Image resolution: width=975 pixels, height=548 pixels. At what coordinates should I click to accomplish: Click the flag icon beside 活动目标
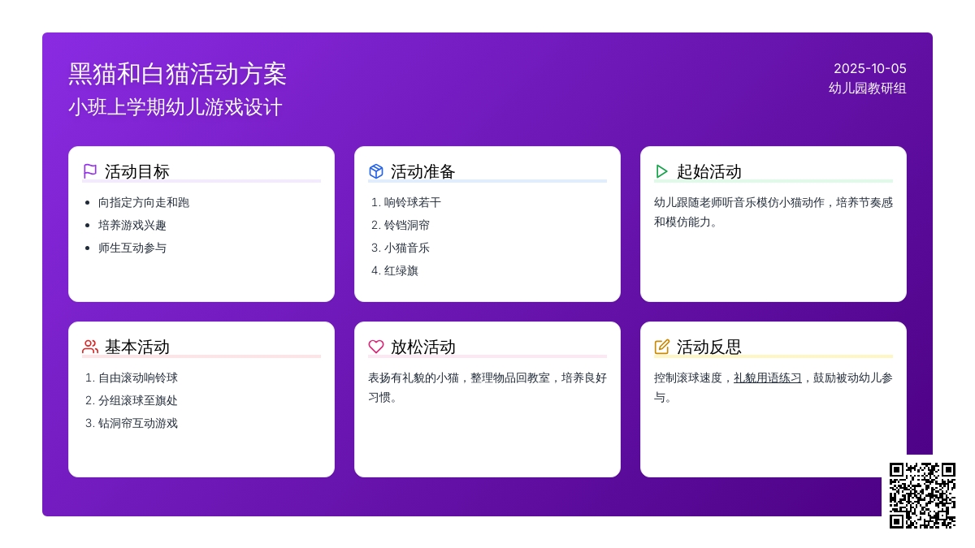point(90,171)
